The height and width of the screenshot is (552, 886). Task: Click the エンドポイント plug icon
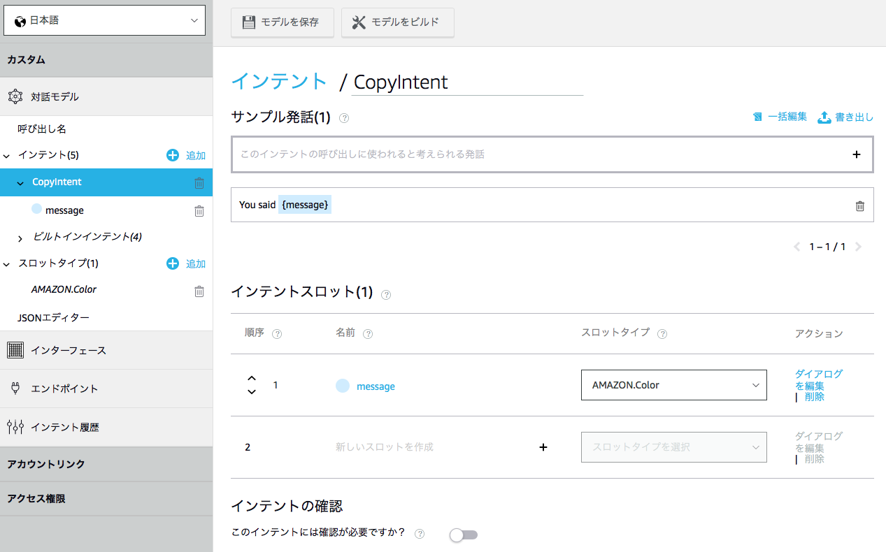(15, 388)
